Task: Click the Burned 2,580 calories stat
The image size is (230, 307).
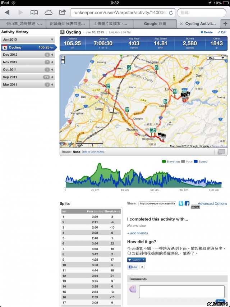Action: pyautogui.click(x=190, y=43)
